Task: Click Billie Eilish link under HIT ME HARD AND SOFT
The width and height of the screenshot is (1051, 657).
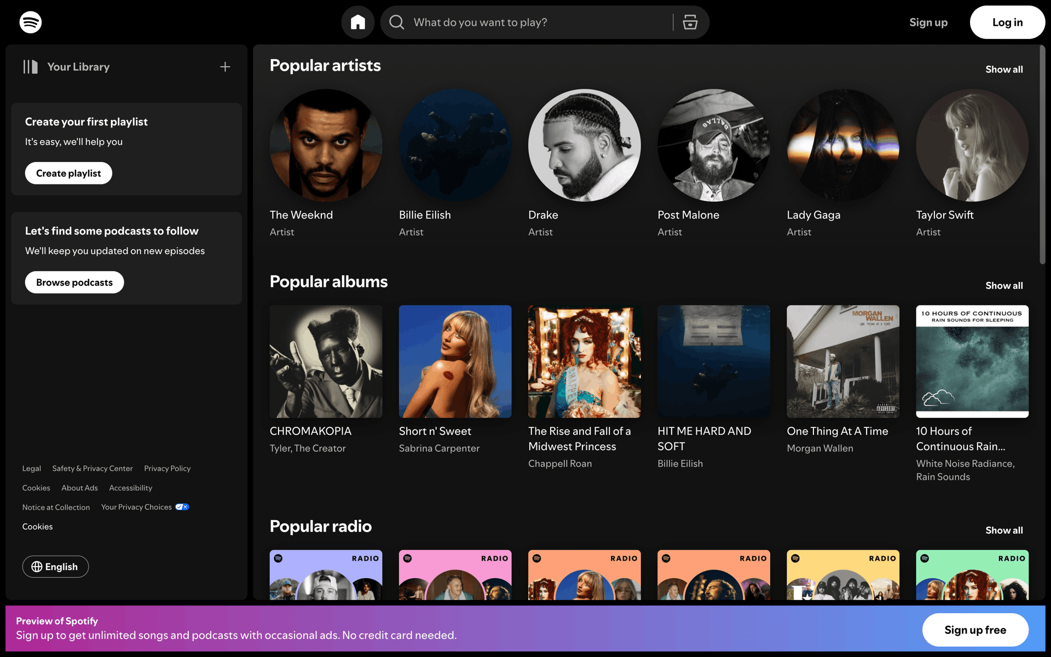Action: 680,464
